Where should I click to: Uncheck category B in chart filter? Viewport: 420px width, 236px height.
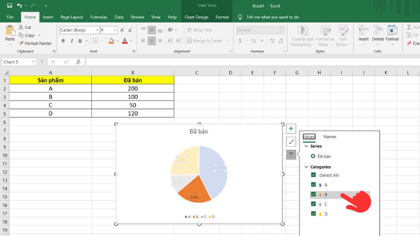point(313,195)
